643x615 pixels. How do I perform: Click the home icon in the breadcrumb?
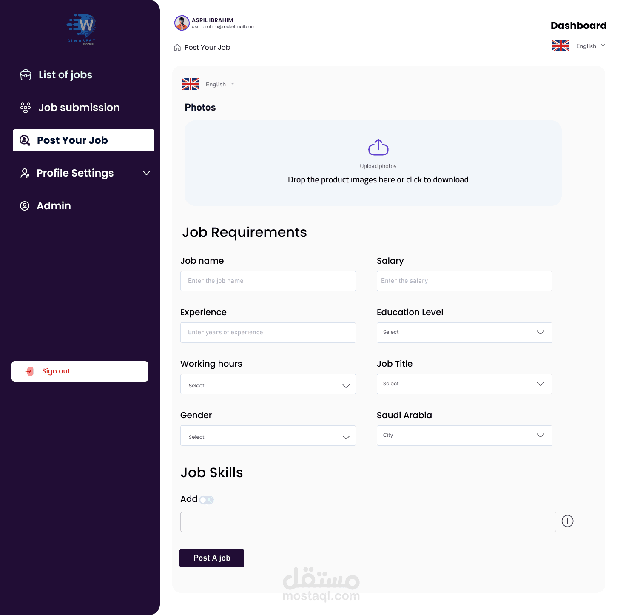(x=177, y=48)
